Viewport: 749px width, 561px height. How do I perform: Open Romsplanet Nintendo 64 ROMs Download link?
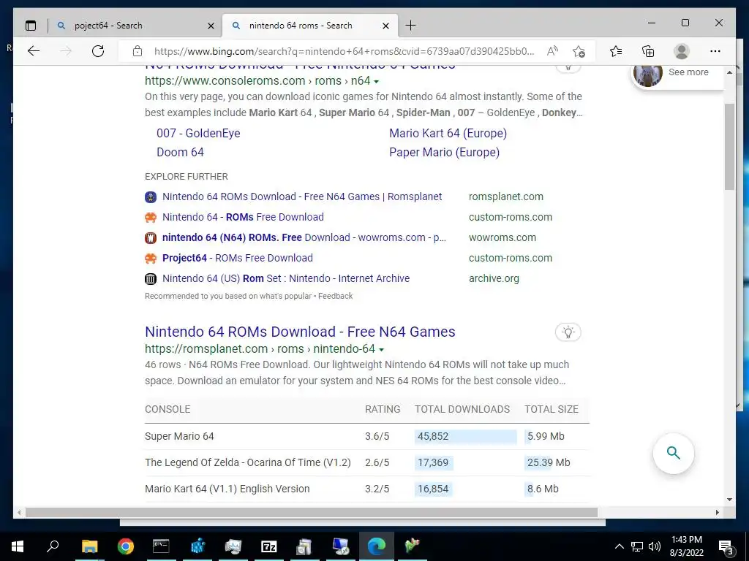(x=302, y=196)
